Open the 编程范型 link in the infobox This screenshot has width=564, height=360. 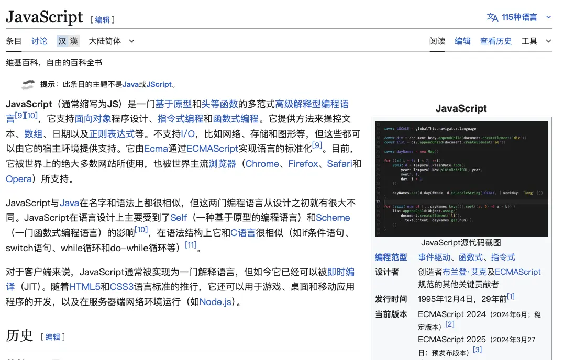click(x=391, y=257)
